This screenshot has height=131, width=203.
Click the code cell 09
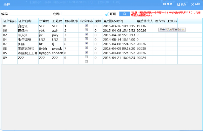pos(10,58)
